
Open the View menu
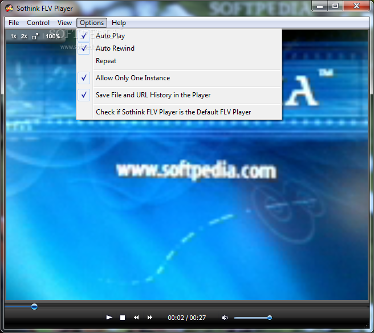[x=64, y=23]
